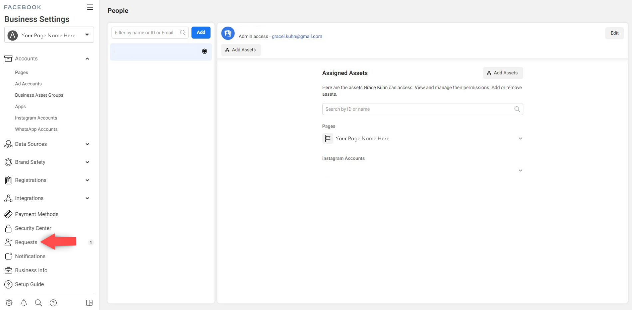Click the Data Sources icon

click(x=8, y=144)
